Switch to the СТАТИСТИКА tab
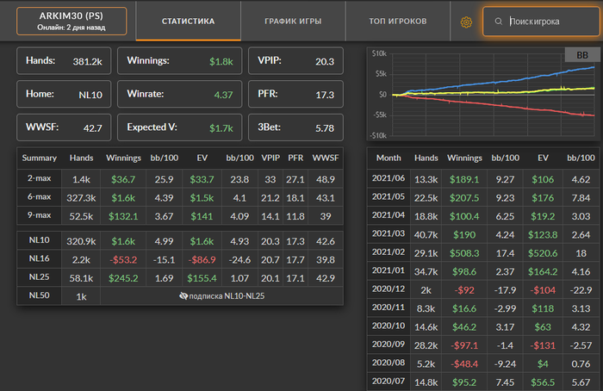 click(x=188, y=22)
